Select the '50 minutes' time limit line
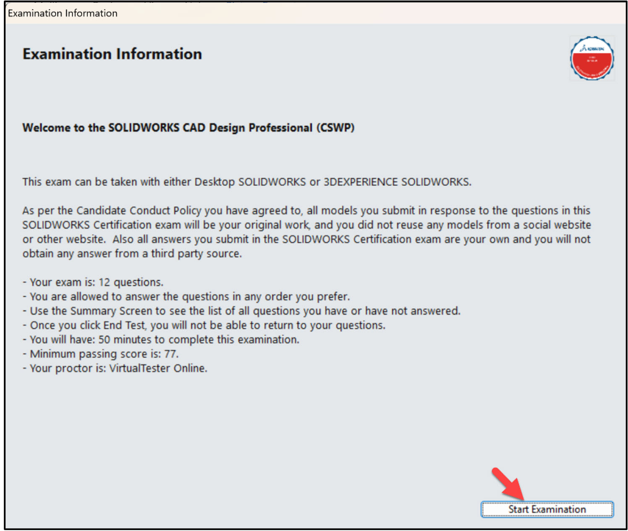Image resolution: width=628 pixels, height=531 pixels. (x=161, y=340)
